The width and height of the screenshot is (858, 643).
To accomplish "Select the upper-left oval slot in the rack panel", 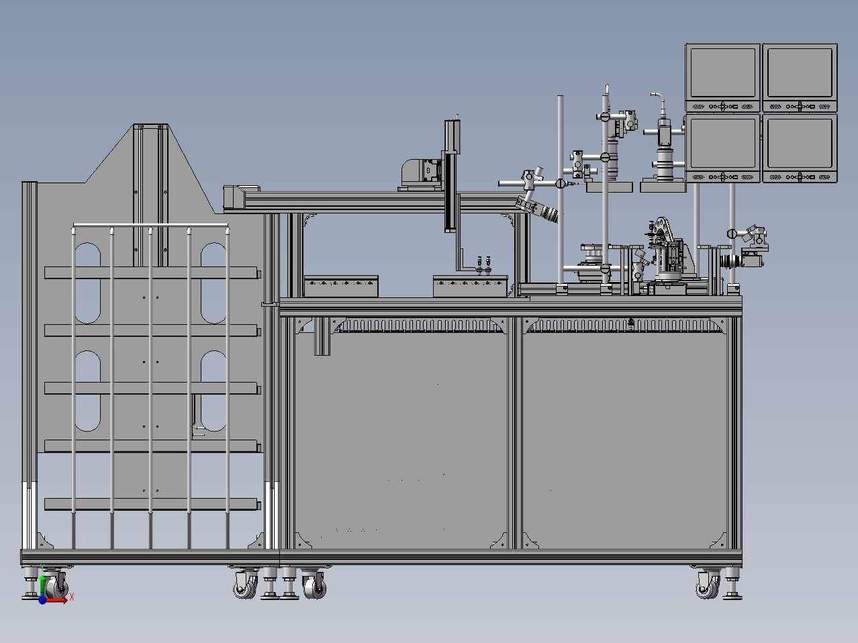I will 88,283.
